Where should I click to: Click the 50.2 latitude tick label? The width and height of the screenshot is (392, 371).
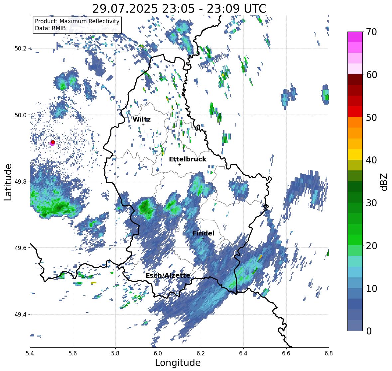[20, 48]
